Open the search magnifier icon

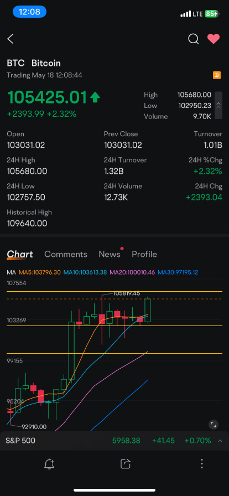tap(193, 39)
